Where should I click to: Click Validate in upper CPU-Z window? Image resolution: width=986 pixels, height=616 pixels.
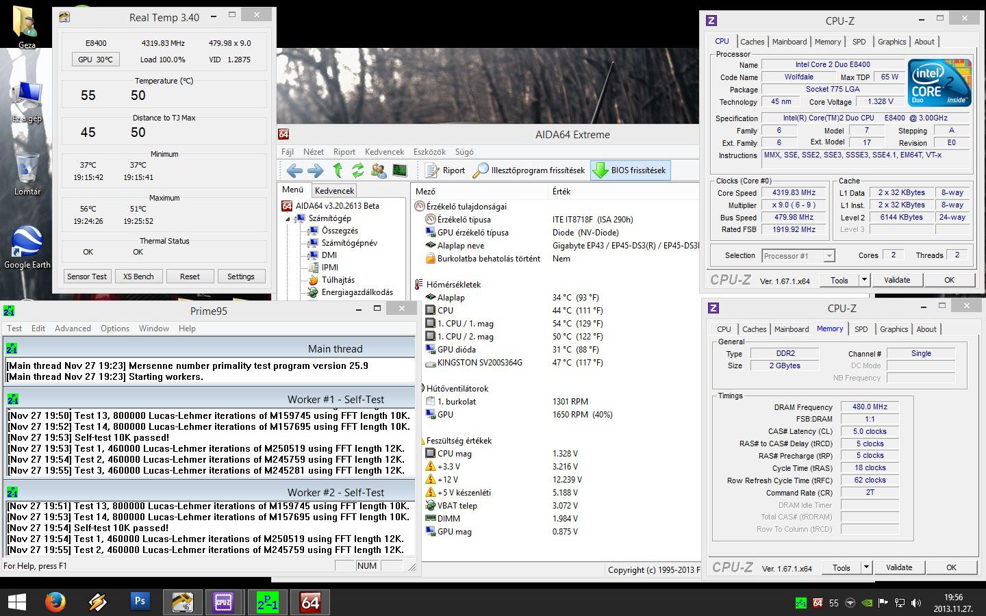click(897, 280)
